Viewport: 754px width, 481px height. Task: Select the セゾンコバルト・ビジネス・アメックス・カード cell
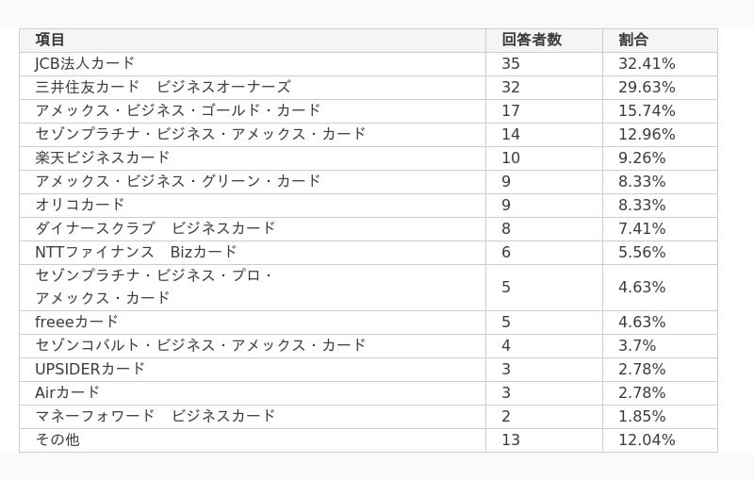click(253, 346)
